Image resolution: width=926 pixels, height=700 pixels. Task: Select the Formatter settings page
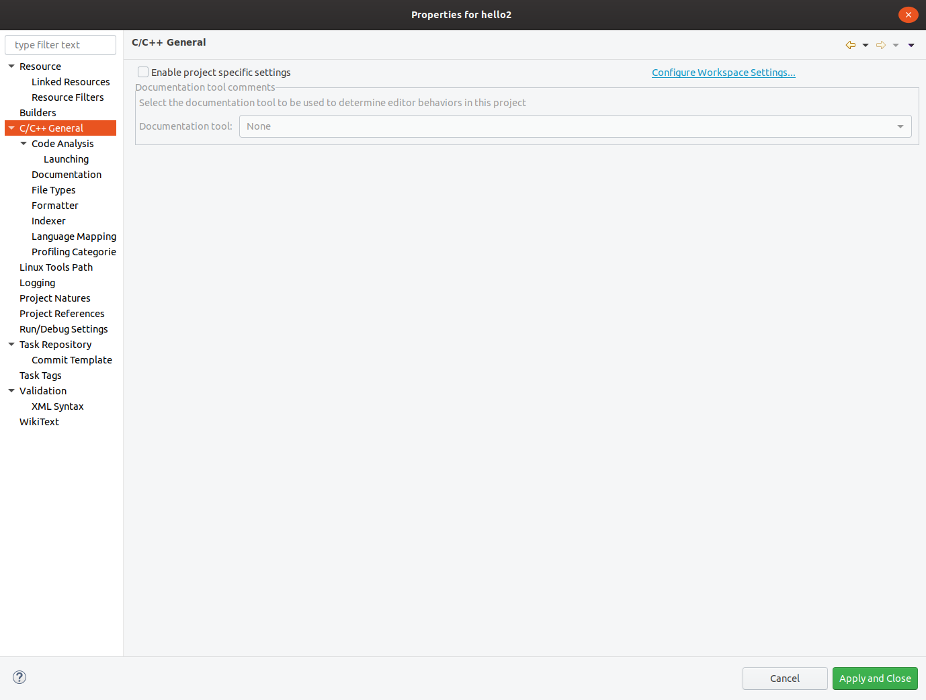point(55,205)
